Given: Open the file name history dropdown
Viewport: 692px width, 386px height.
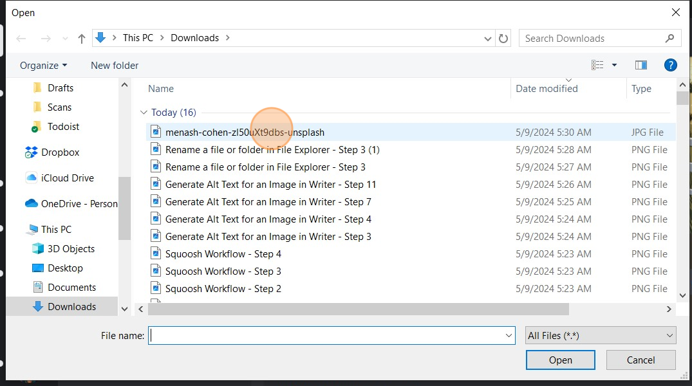Looking at the screenshot, I should 509,335.
